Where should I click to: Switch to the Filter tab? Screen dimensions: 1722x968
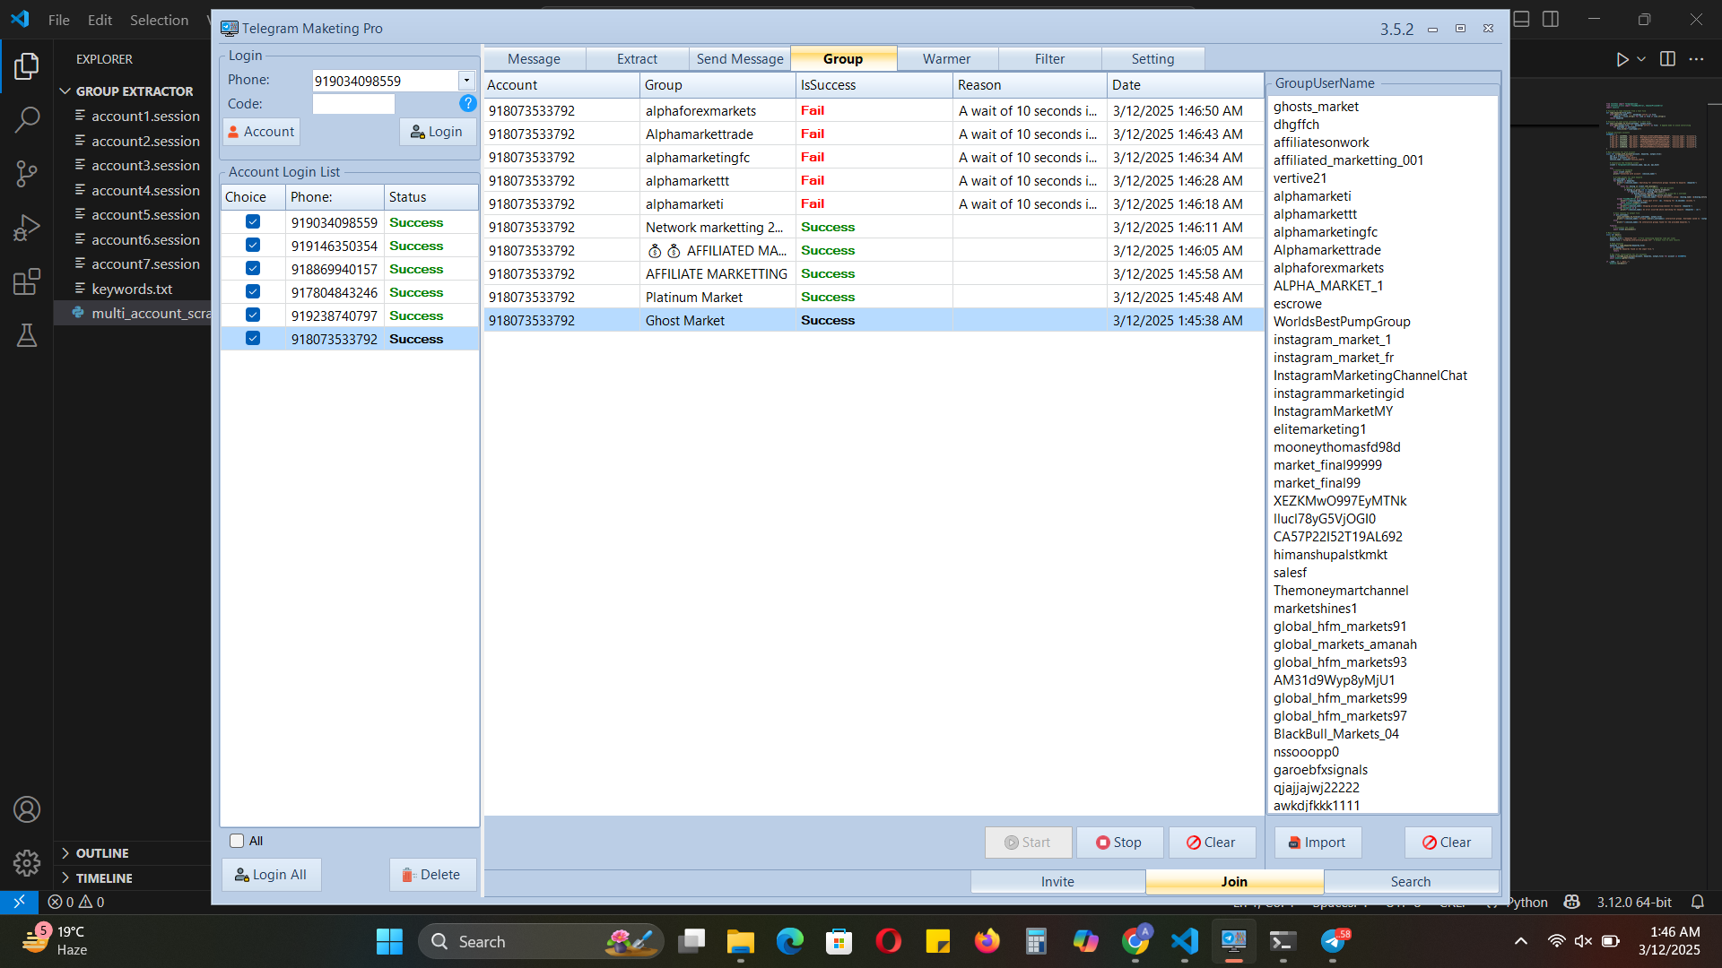[1049, 59]
